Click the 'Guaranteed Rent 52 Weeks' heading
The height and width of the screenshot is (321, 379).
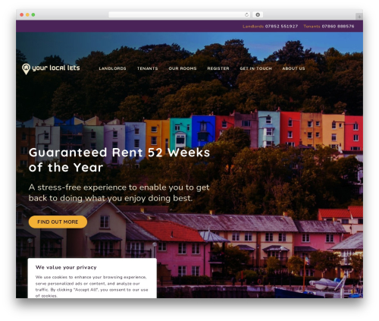(x=119, y=160)
